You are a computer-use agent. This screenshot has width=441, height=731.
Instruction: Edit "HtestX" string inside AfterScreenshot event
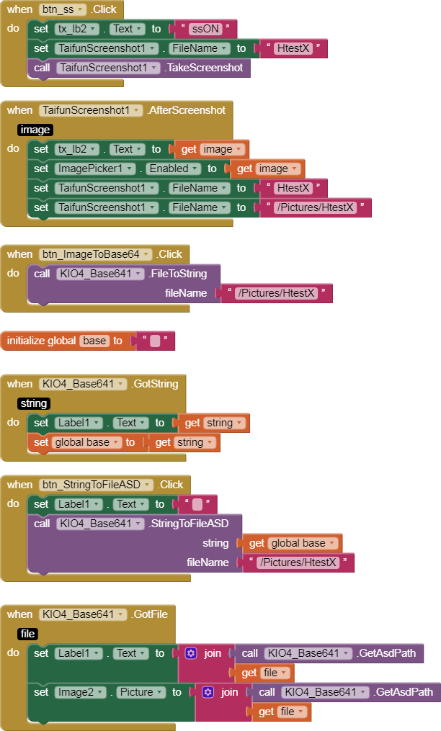[x=293, y=189]
